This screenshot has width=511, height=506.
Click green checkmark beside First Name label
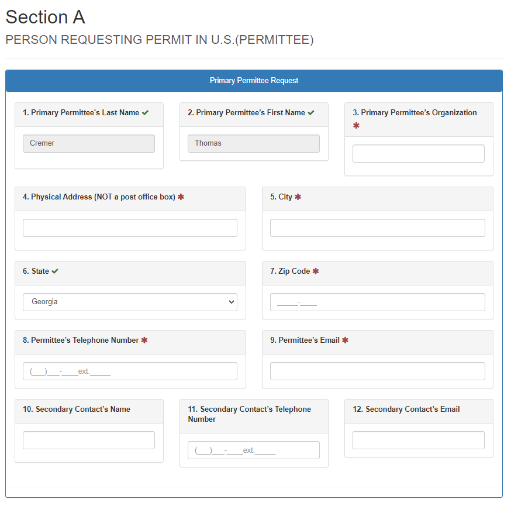pyautogui.click(x=311, y=113)
